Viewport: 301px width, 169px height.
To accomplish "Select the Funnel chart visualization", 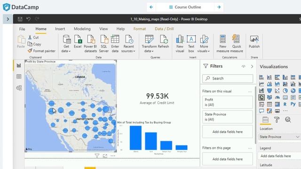I will point(269,91).
